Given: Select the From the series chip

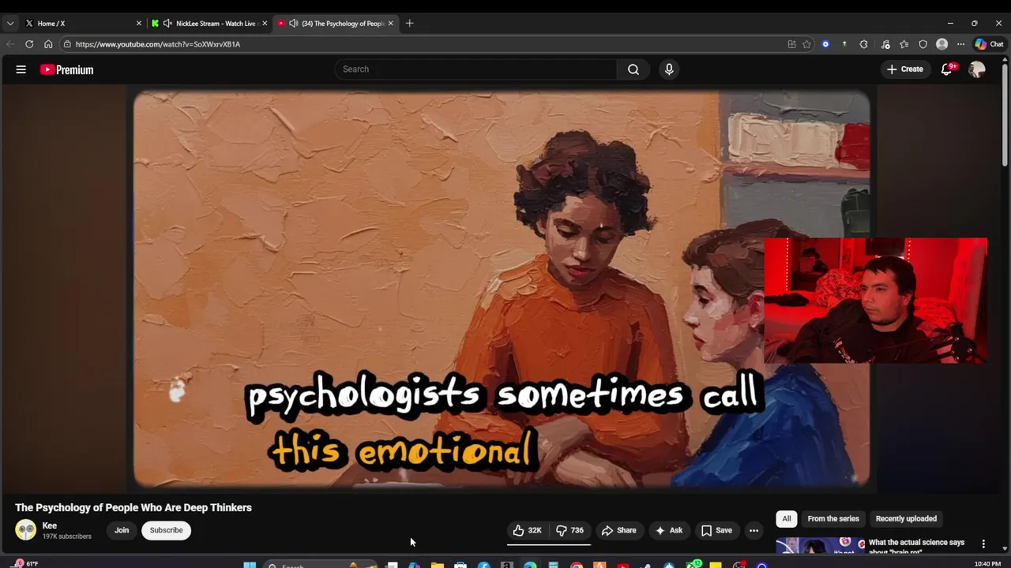Looking at the screenshot, I should pyautogui.click(x=833, y=519).
